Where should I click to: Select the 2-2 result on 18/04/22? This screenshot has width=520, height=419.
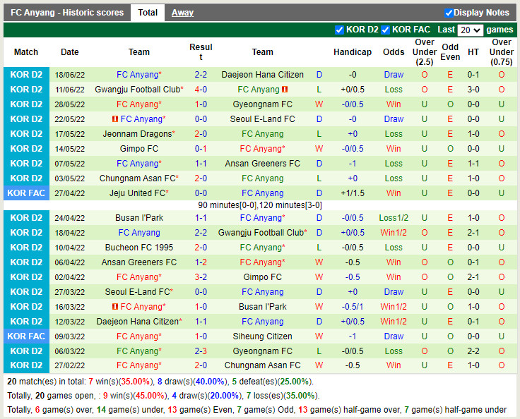click(201, 233)
